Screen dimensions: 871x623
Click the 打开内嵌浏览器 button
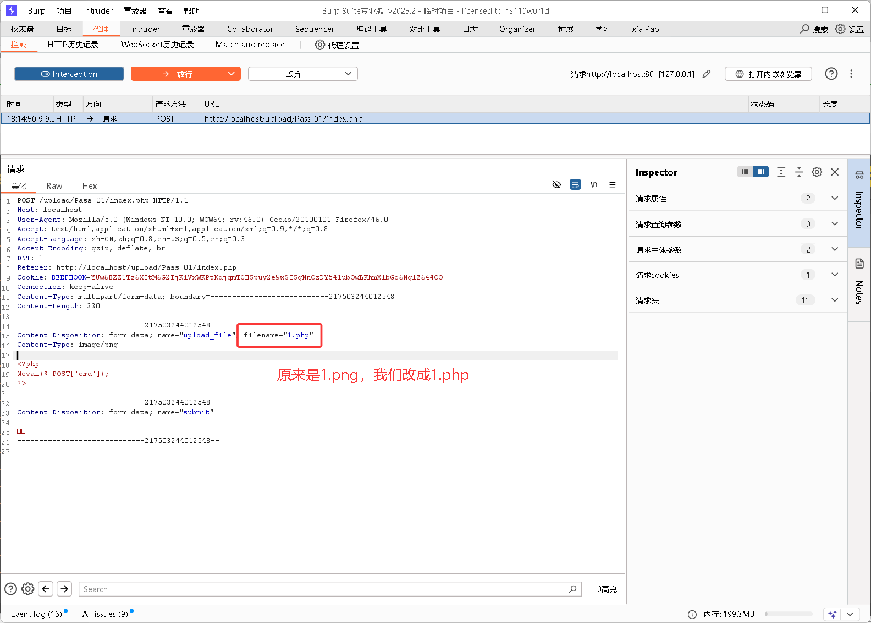pyautogui.click(x=768, y=74)
